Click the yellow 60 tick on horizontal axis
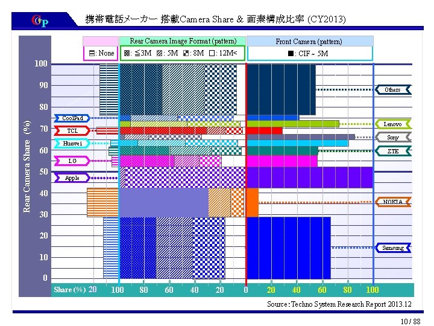 322,290
